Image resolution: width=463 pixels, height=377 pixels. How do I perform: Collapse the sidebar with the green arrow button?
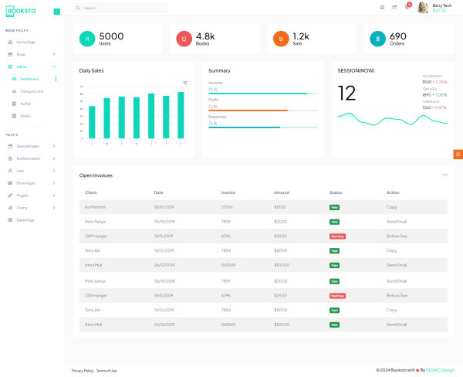56,11
